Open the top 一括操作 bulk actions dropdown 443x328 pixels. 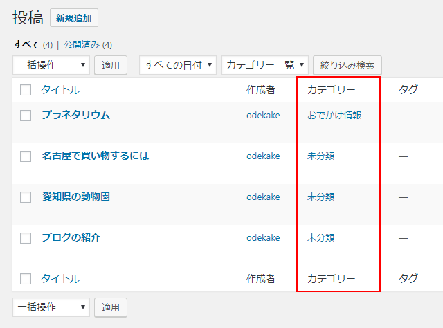51,65
